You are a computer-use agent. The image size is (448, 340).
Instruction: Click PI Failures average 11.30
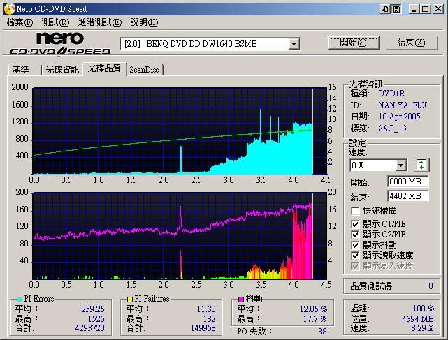click(206, 309)
